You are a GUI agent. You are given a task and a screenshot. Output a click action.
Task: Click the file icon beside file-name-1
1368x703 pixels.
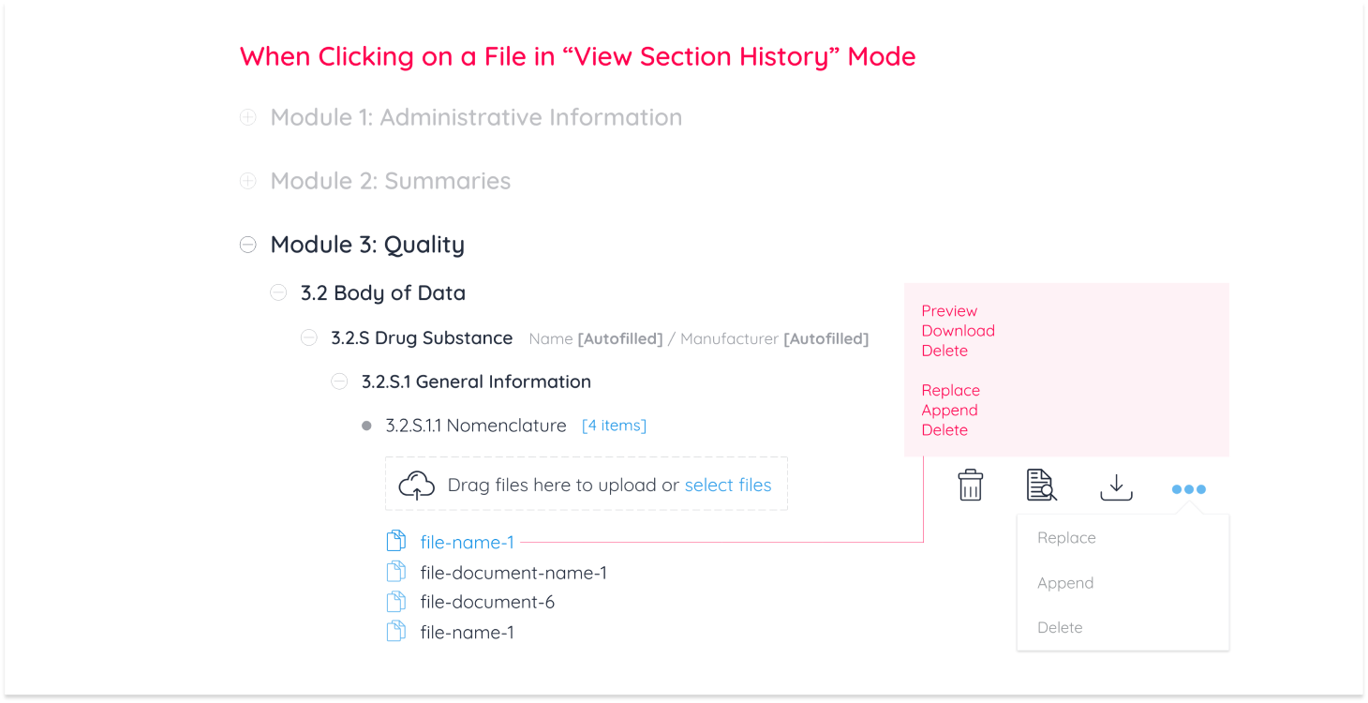click(396, 541)
